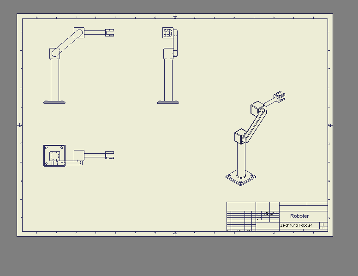Select the top center mark on border
The height and width of the screenshot is (276, 358).
(175, 17)
